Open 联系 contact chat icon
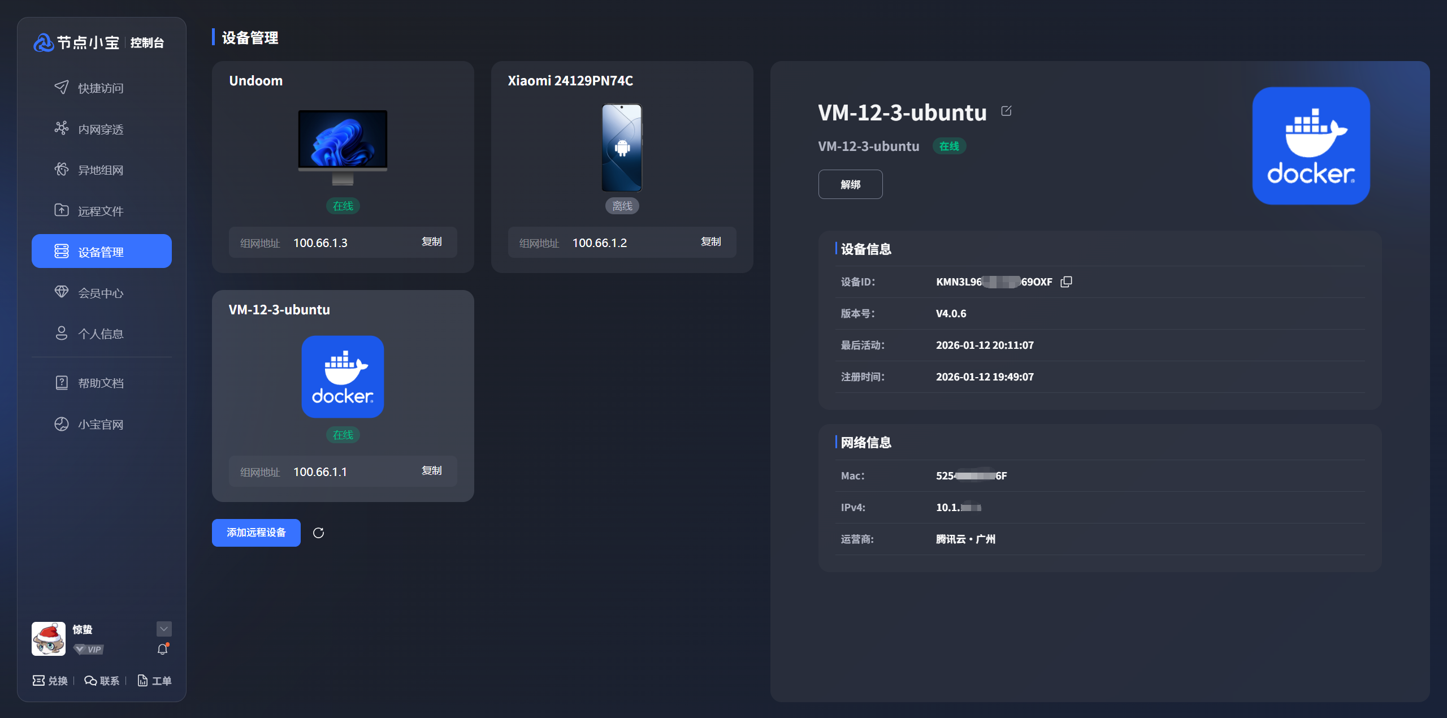Viewport: 1447px width, 718px height. (90, 681)
